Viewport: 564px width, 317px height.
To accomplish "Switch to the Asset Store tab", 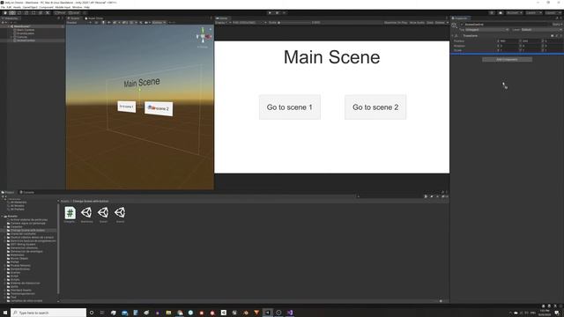I will click(x=94, y=18).
